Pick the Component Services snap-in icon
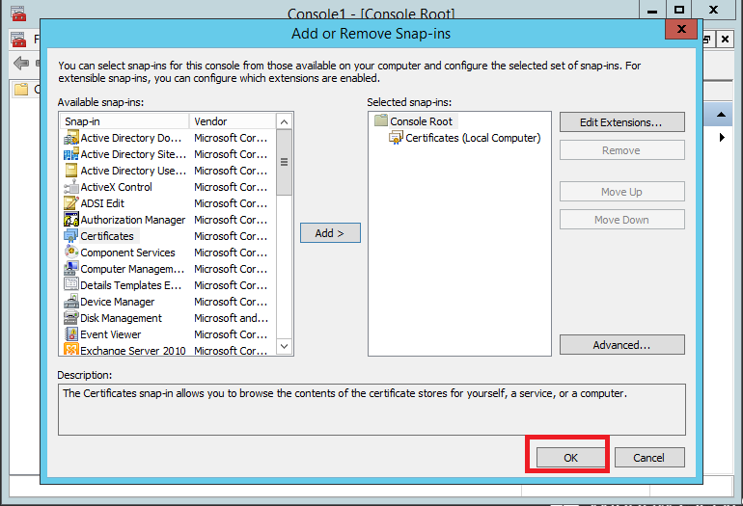This screenshot has width=743, height=506. 70,253
